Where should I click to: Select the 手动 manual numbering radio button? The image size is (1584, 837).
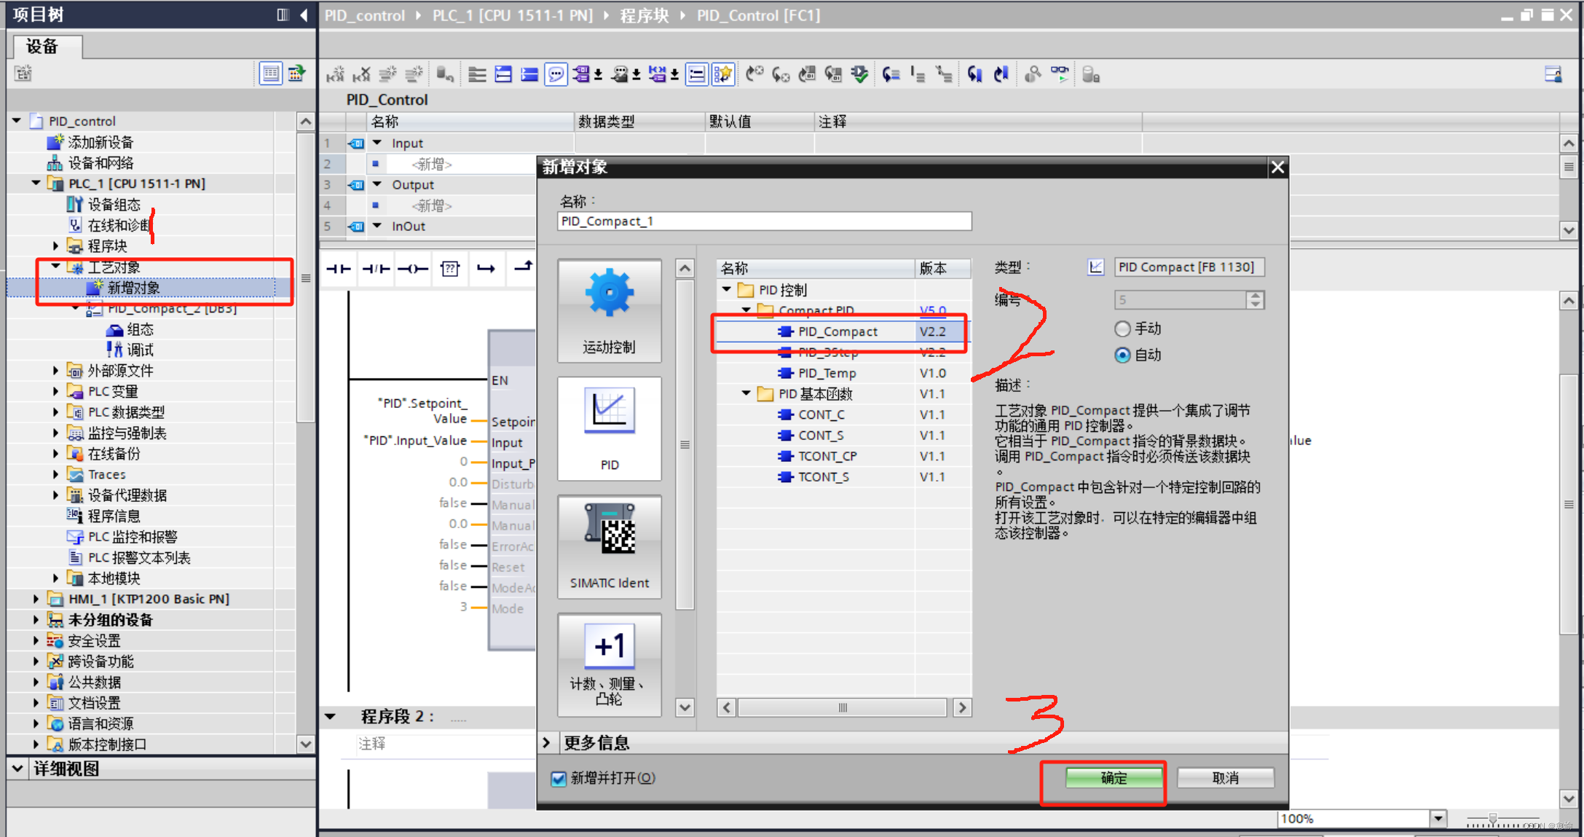1122,329
